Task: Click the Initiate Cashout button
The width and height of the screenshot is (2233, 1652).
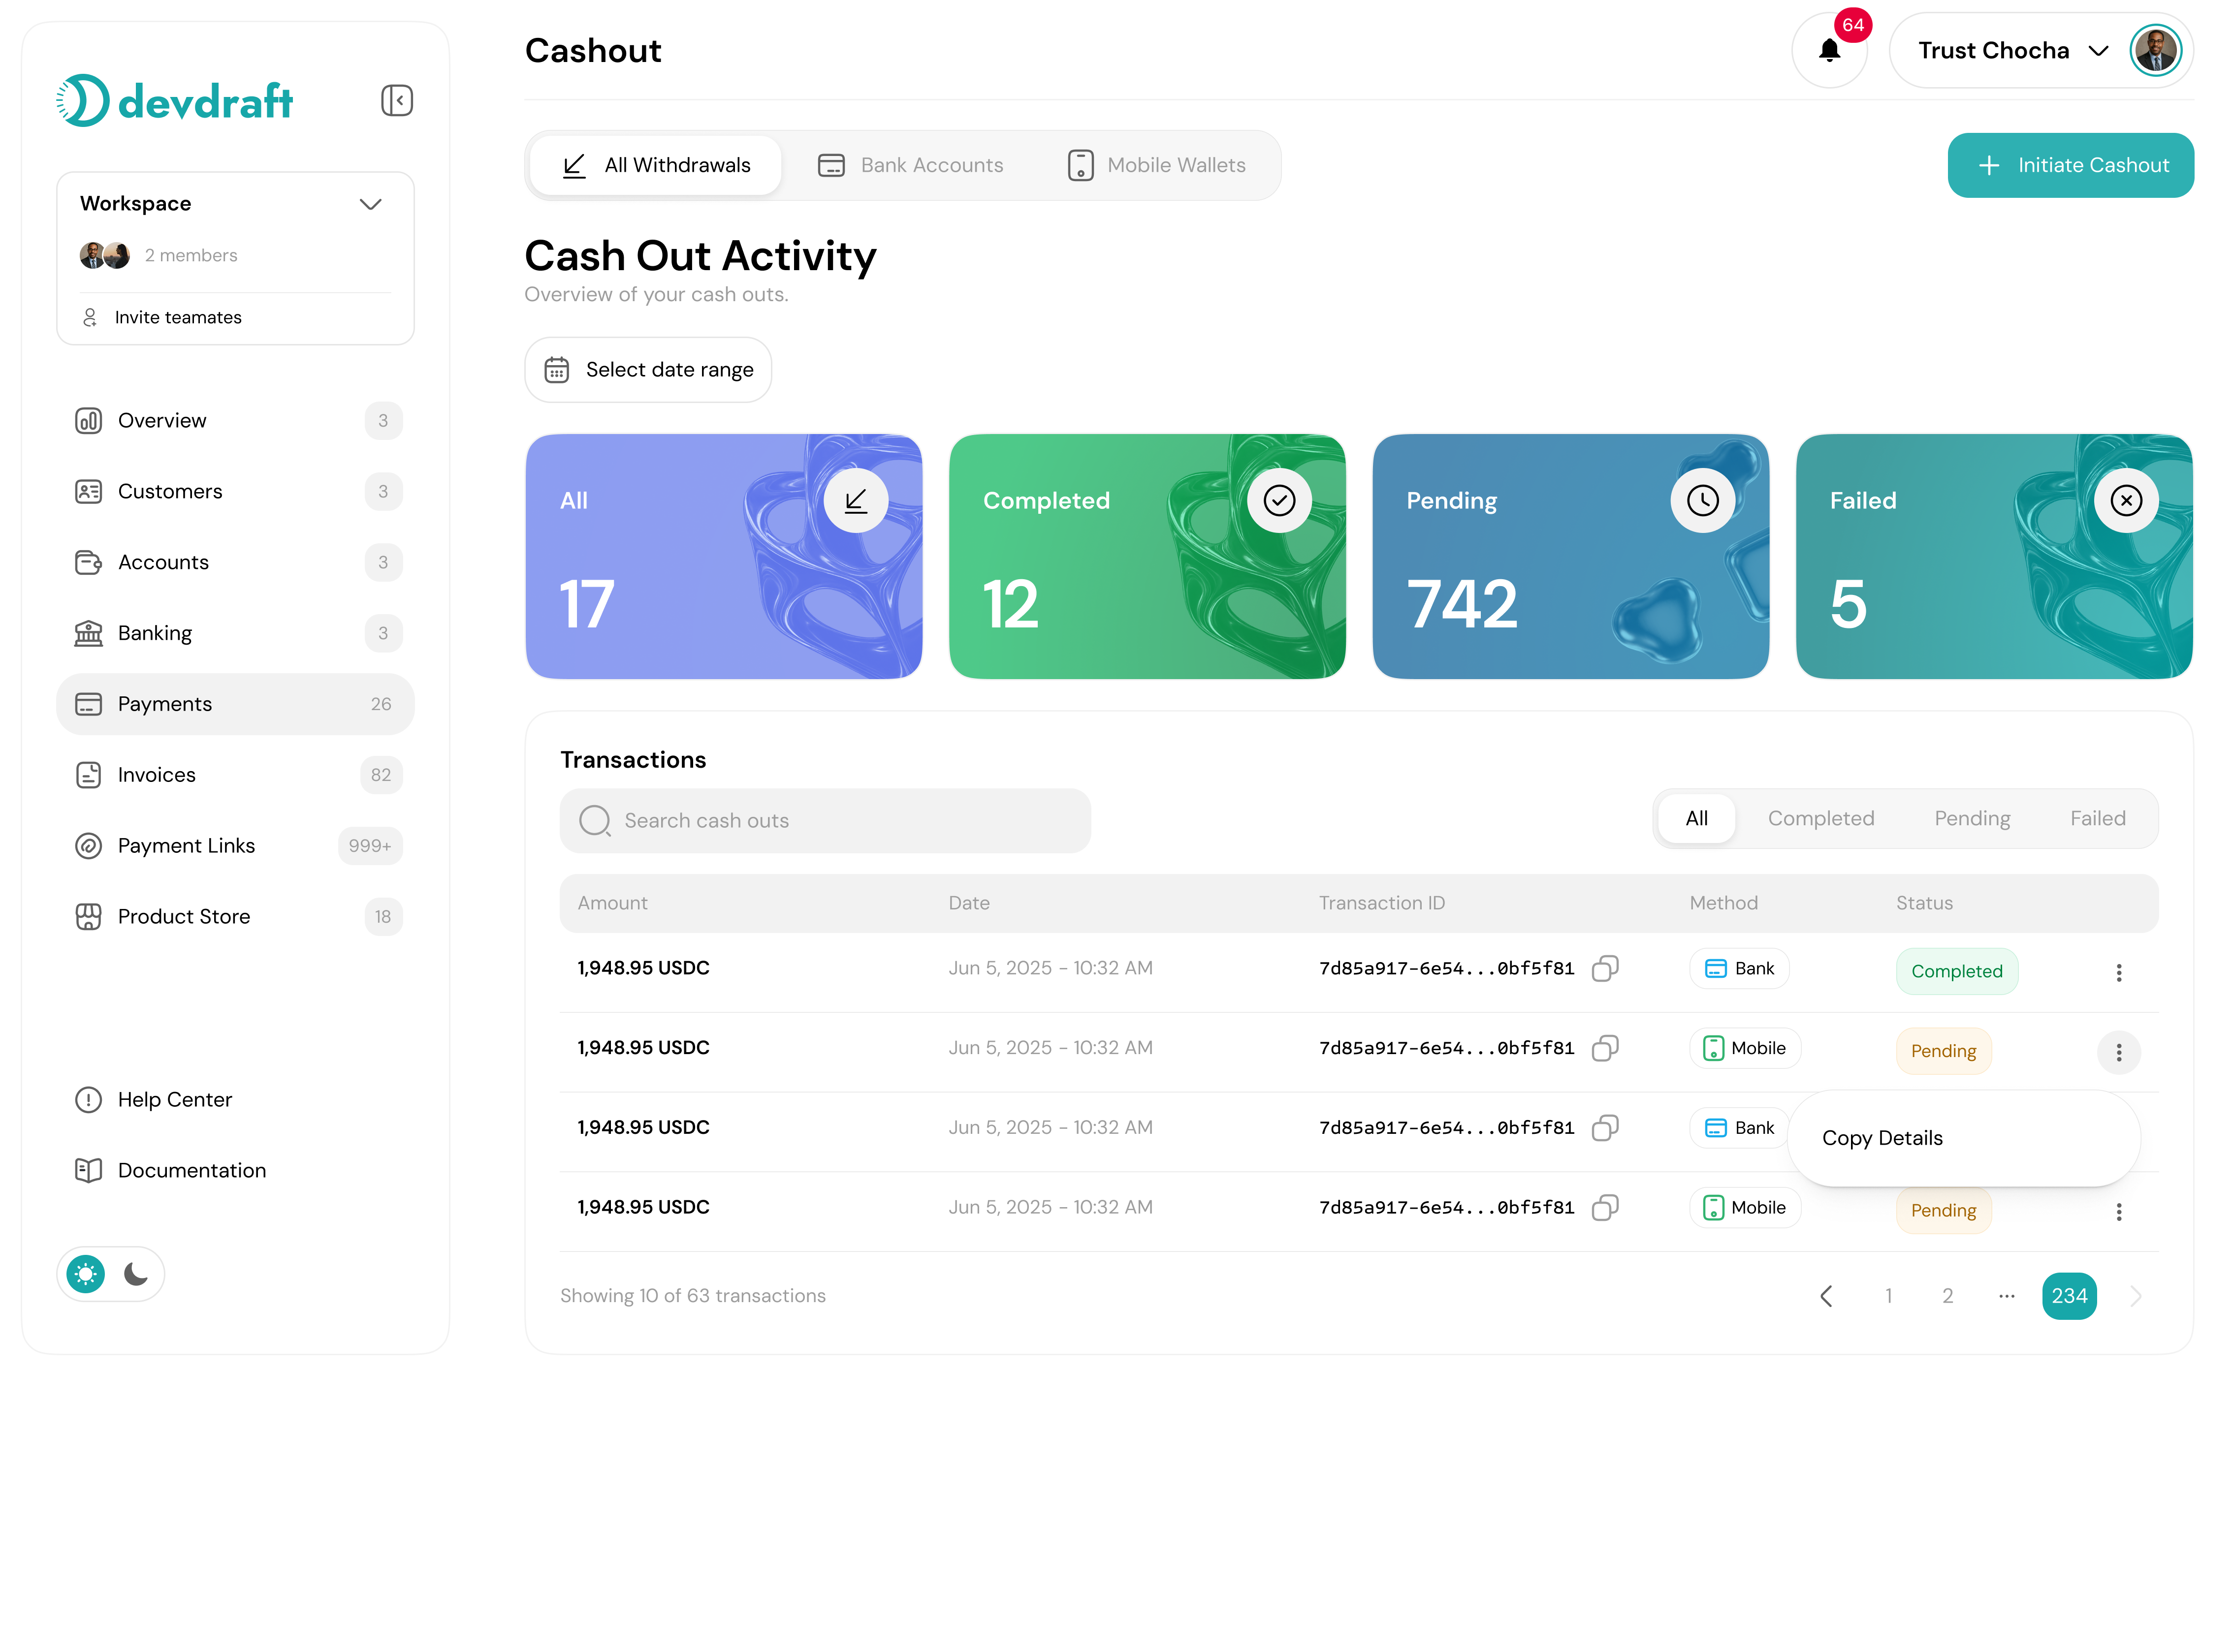Action: point(2071,165)
